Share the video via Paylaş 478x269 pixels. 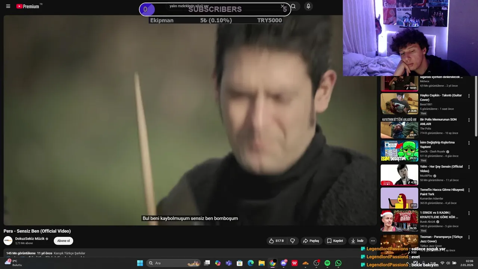click(311, 241)
